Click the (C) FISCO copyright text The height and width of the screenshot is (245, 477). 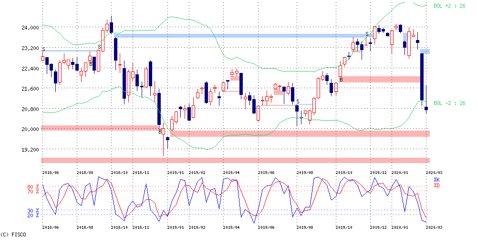pyautogui.click(x=13, y=235)
